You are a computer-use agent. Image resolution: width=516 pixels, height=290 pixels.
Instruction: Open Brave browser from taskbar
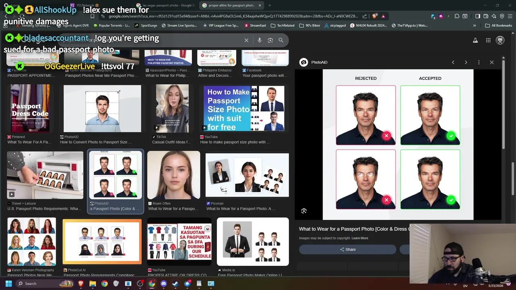81,284
